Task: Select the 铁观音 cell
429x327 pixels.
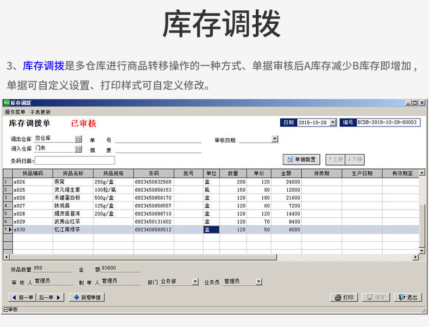Action: coord(73,205)
